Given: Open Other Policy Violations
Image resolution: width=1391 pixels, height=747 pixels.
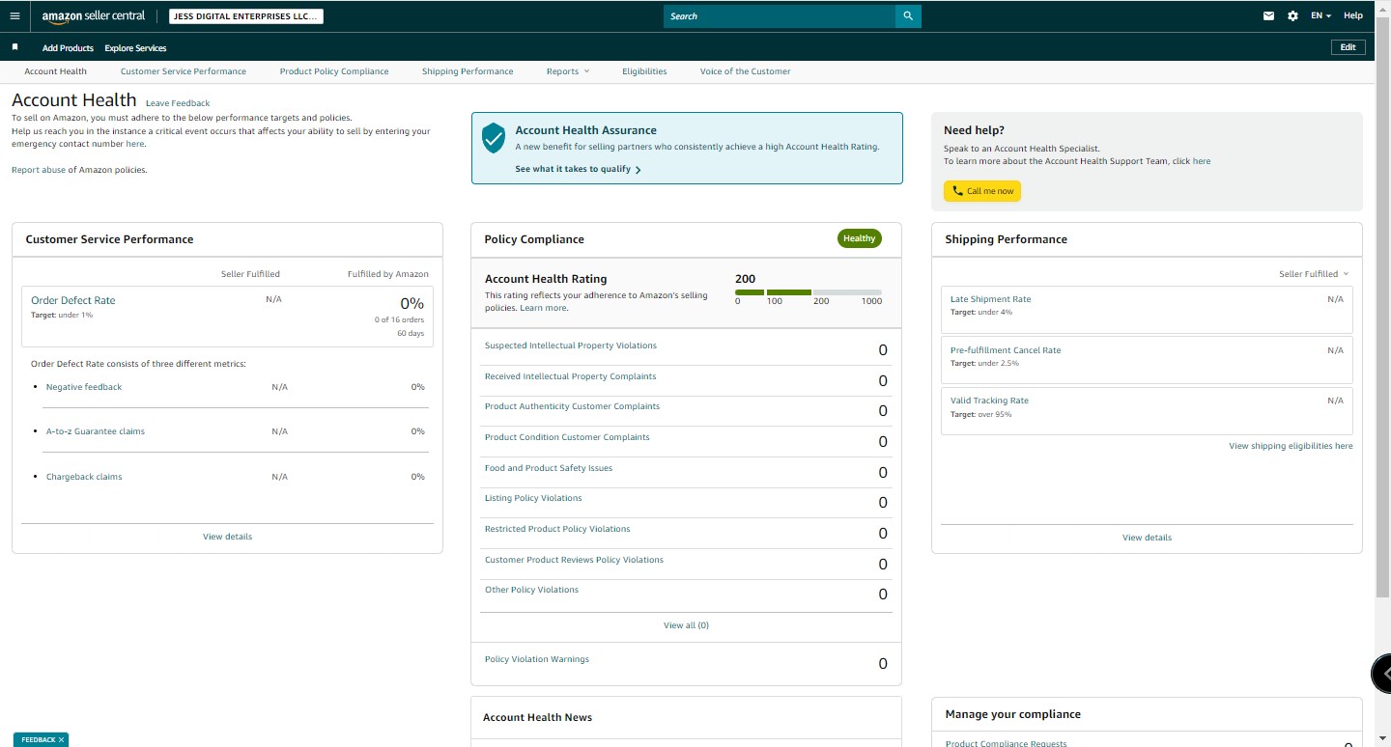Looking at the screenshot, I should pos(531,590).
